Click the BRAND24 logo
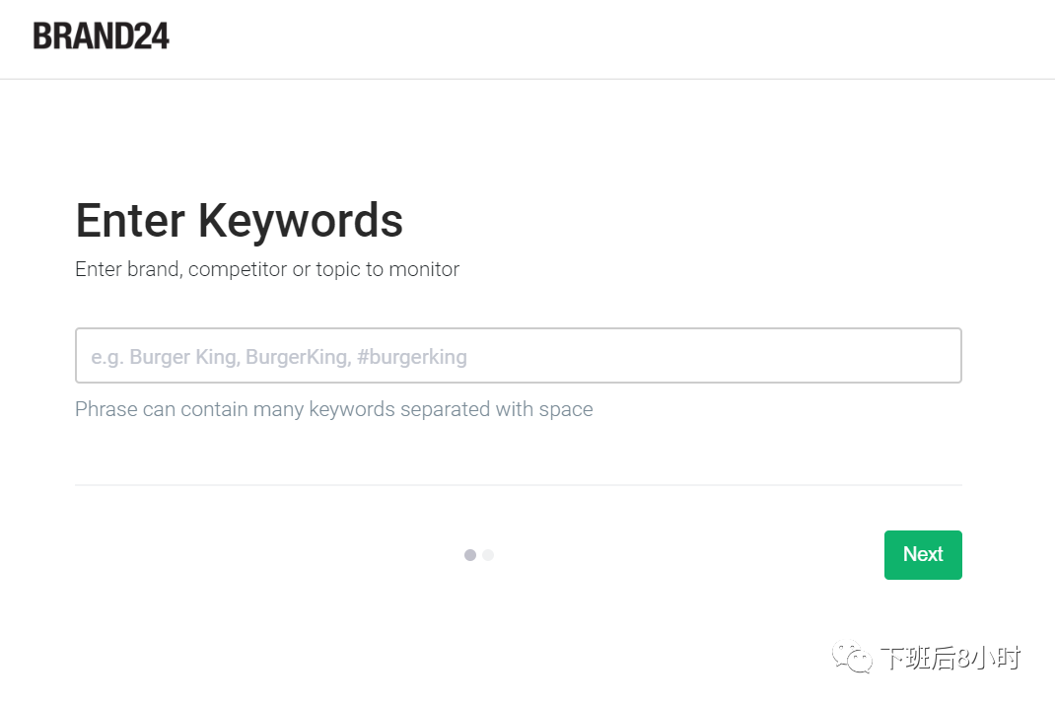 click(x=101, y=36)
